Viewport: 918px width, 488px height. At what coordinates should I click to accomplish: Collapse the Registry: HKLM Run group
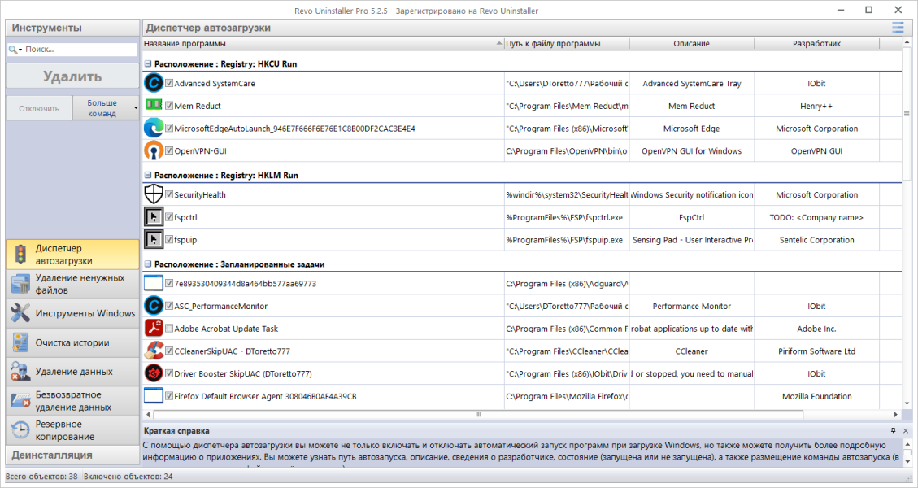click(148, 175)
